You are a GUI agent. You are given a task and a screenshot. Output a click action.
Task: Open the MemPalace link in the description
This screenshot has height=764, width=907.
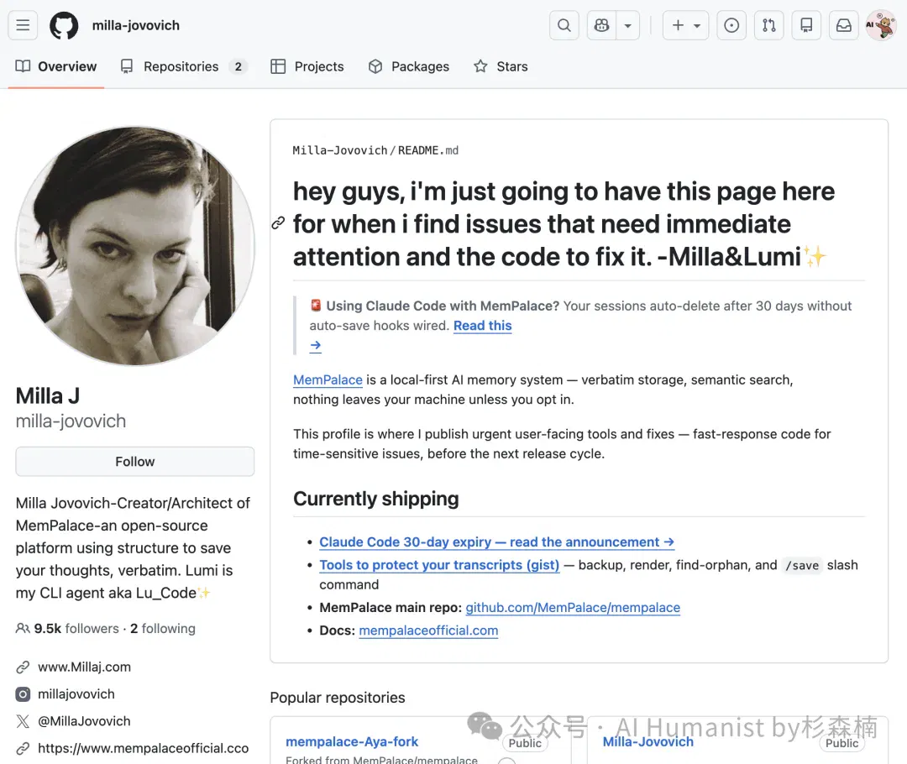pos(328,380)
